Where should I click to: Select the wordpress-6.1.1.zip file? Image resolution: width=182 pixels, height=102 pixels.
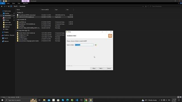pyautogui.click(x=24, y=35)
